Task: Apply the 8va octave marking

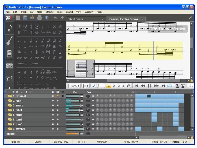Action: pyautogui.click(x=43, y=32)
